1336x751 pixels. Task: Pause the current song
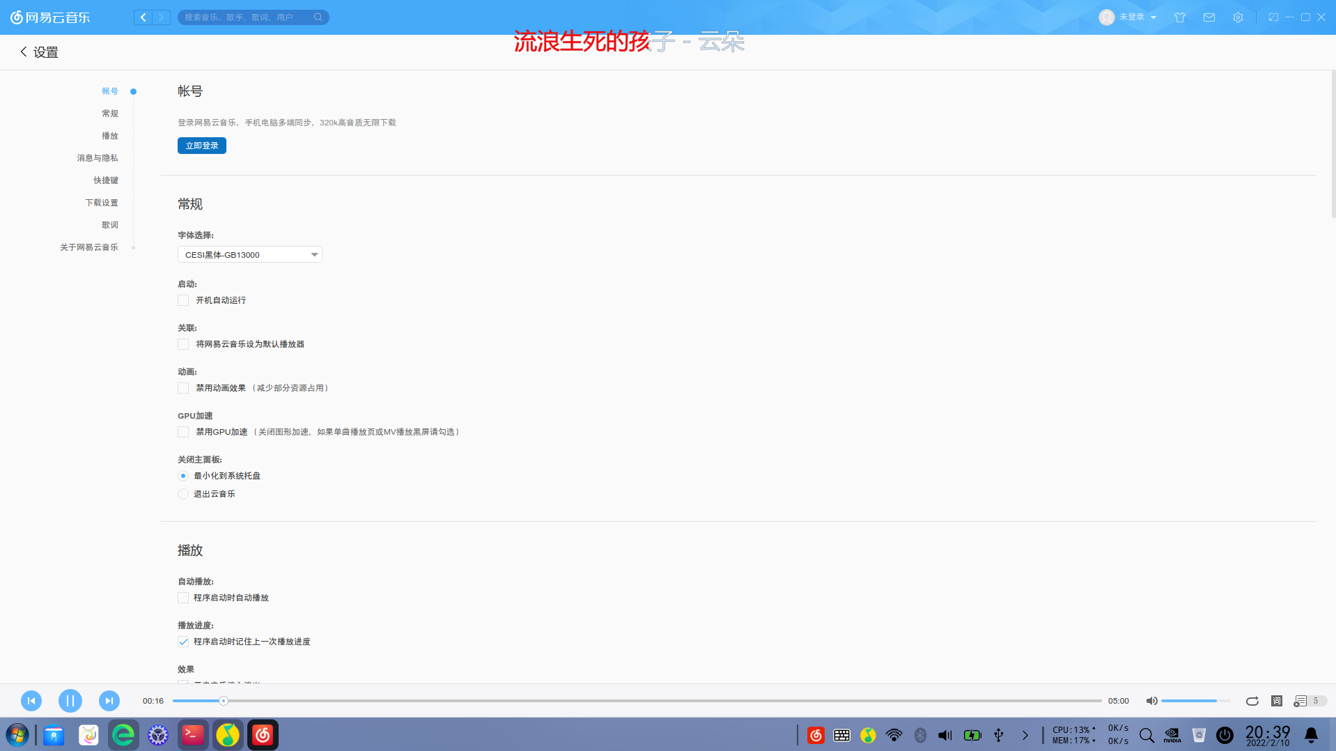70,701
